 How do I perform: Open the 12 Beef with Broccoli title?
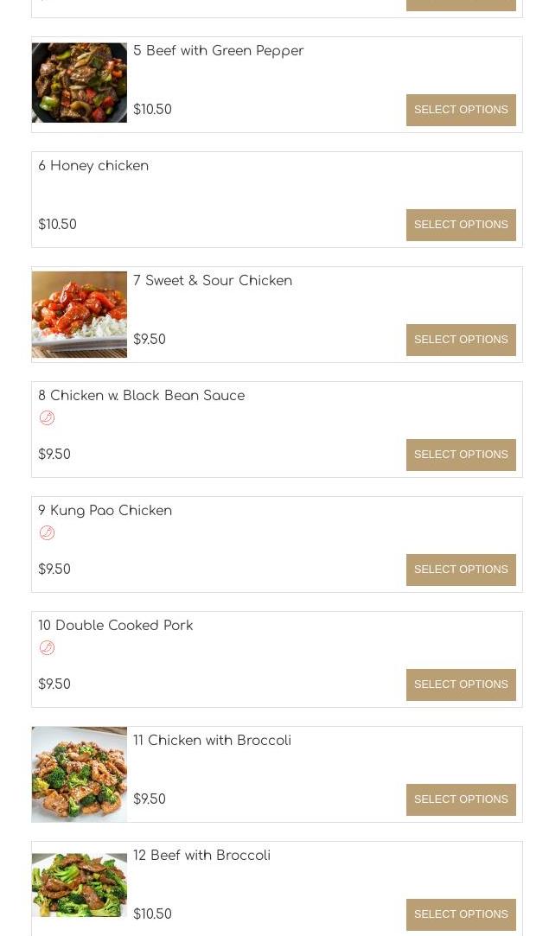201,856
